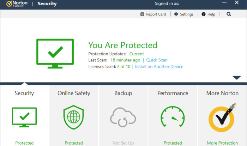Click the Security monitor checkmark icon

tap(24, 117)
